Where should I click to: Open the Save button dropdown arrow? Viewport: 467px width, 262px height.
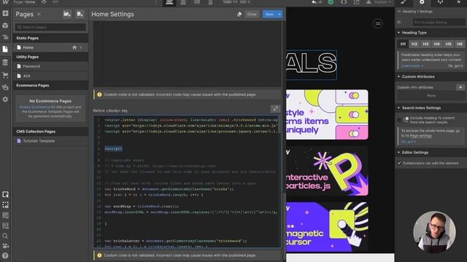click(x=279, y=15)
